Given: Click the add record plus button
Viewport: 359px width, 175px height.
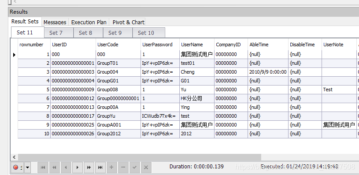Looking at the screenshot, I should point(111,168).
